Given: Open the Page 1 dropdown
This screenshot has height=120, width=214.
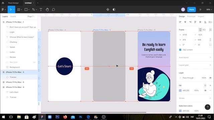Looking at the screenshot, I should (x=31, y=16).
